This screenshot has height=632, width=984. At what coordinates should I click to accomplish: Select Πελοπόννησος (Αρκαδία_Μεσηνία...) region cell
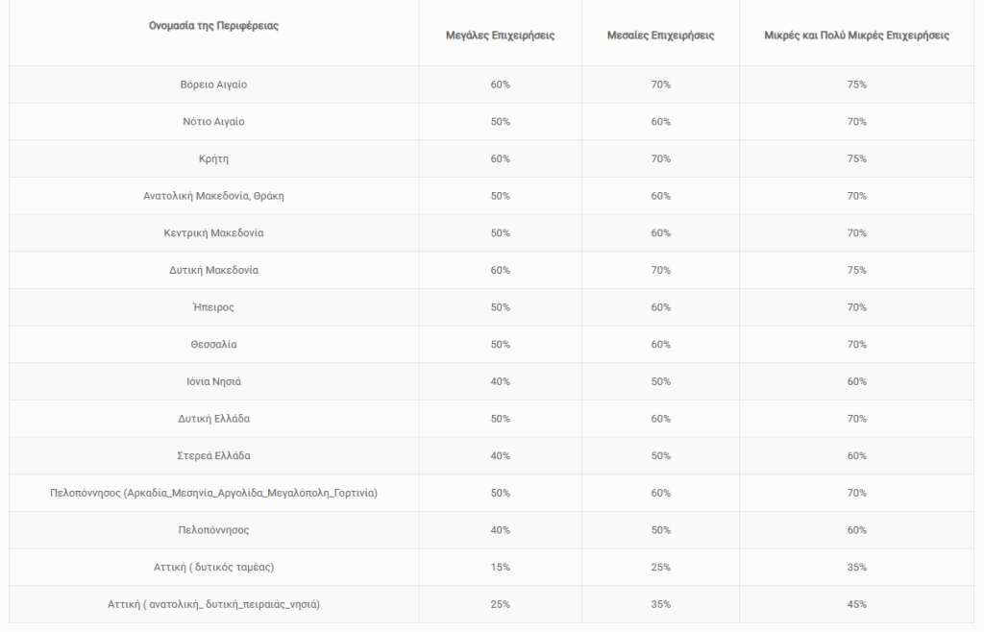coord(213,493)
